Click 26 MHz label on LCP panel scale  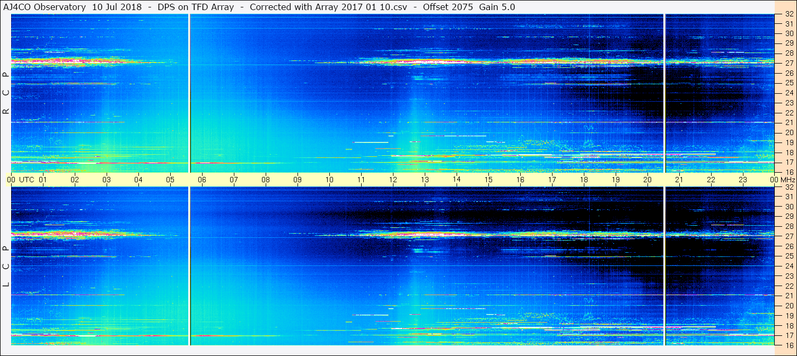[789, 246]
